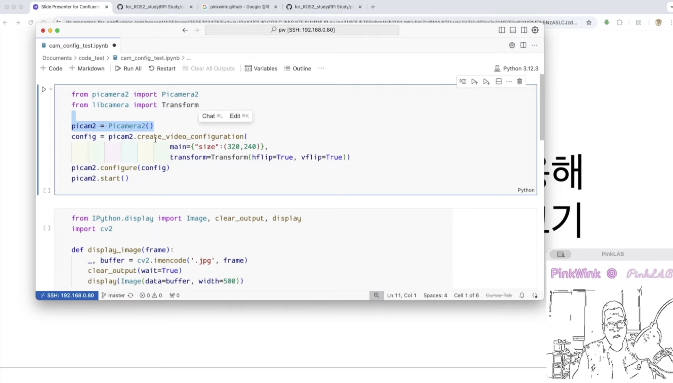Click the pw SSH command center search field

(x=302, y=30)
